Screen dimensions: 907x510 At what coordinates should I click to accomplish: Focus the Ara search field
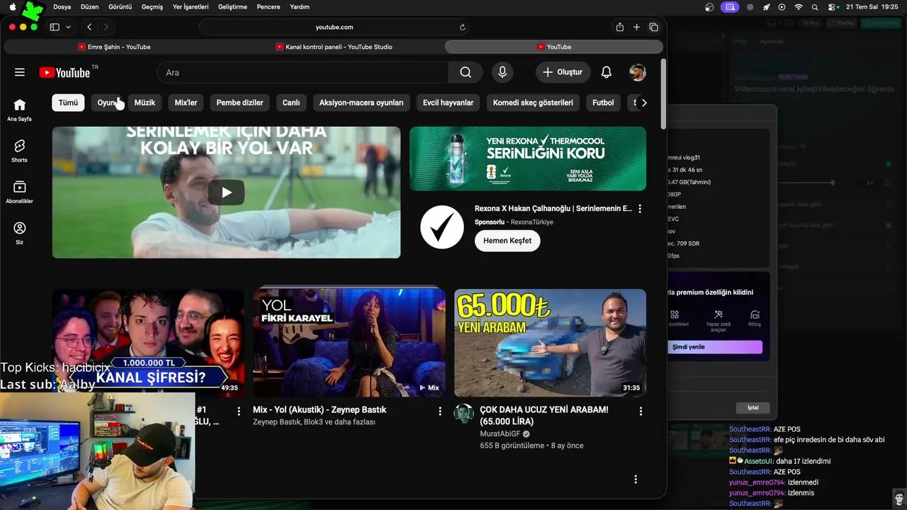[303, 72]
